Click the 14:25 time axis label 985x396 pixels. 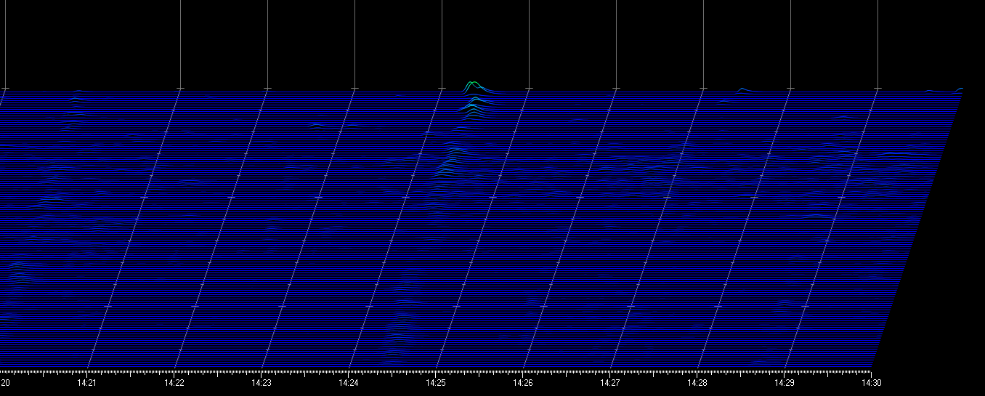436,383
